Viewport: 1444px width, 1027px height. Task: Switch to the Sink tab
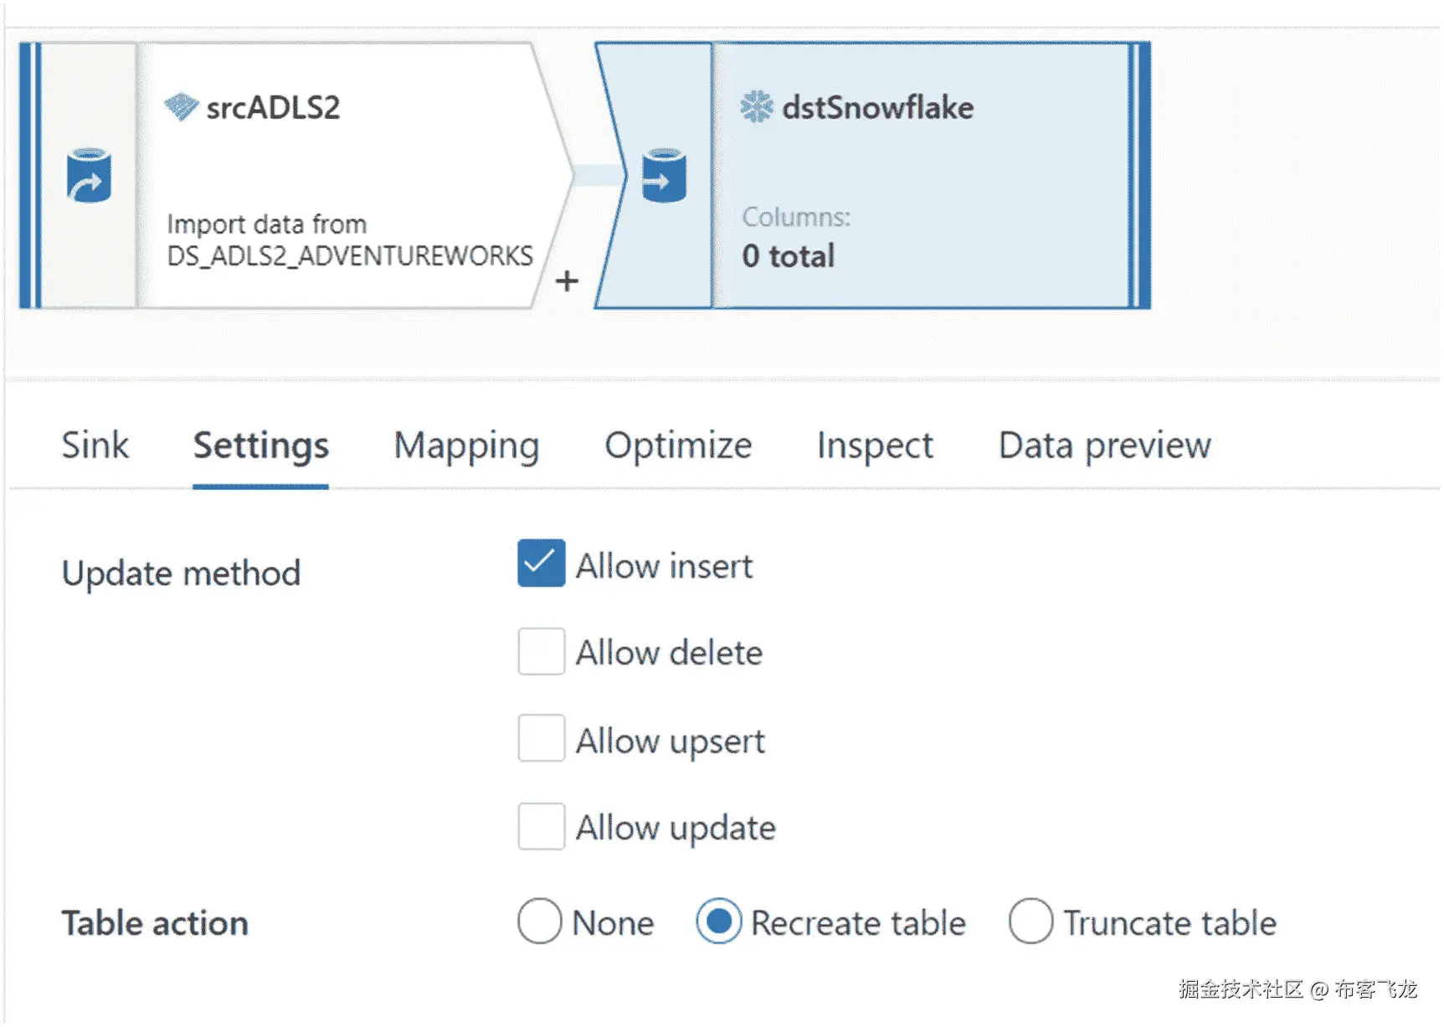(95, 445)
